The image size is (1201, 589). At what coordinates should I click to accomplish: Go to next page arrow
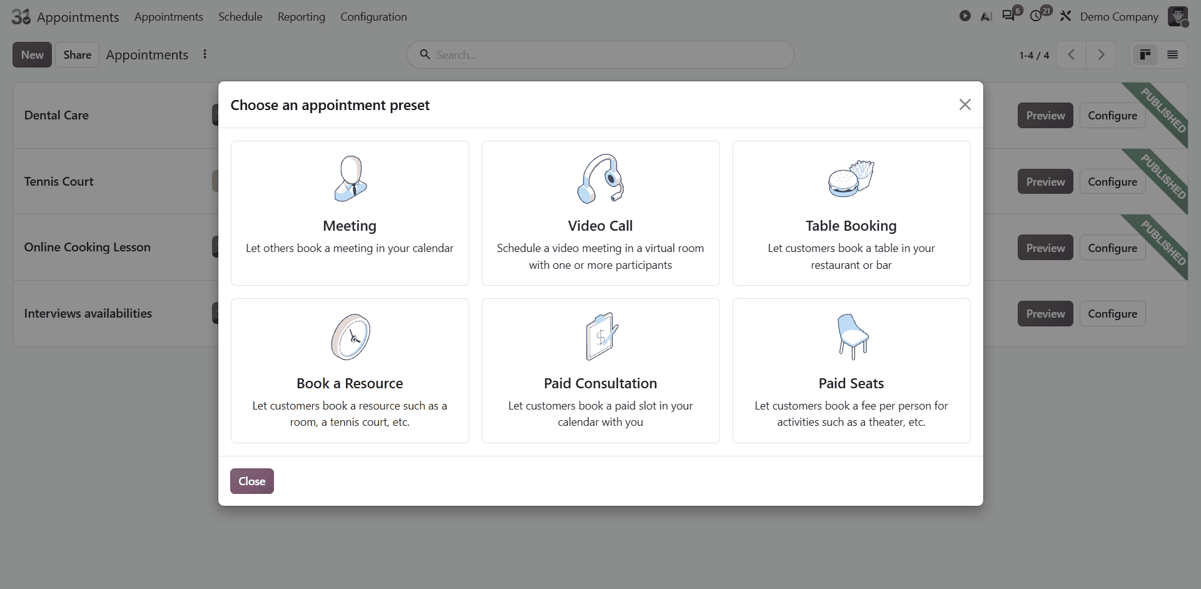[x=1102, y=55]
